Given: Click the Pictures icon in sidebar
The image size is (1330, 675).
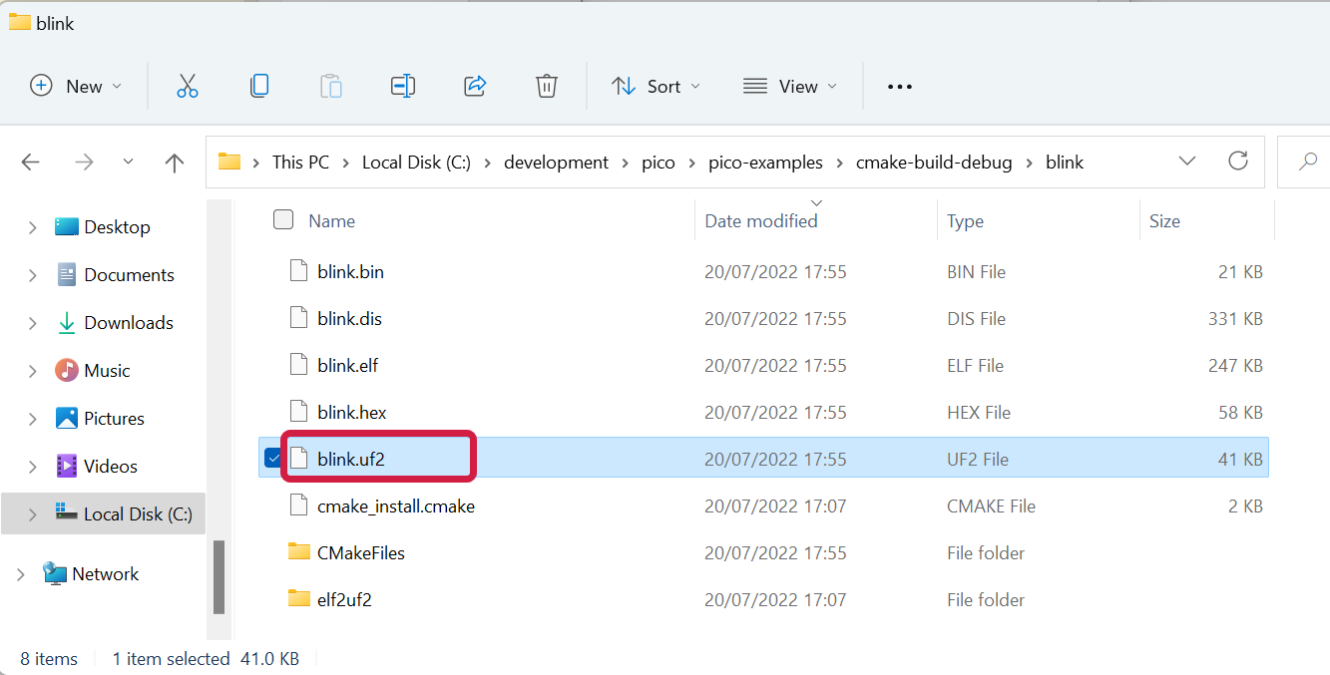Looking at the screenshot, I should coord(67,418).
